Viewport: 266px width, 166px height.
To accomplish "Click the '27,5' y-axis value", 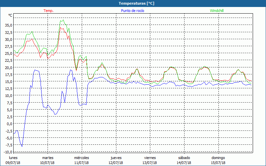I will [x=9, y=46].
